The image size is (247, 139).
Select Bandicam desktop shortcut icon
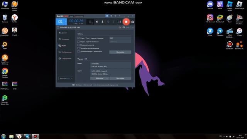[x=230, y=46]
